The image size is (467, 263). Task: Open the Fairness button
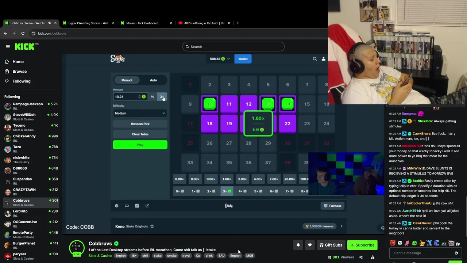333,206
